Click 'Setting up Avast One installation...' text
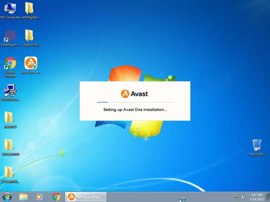Viewport: 270px width, 202px height. (135, 110)
